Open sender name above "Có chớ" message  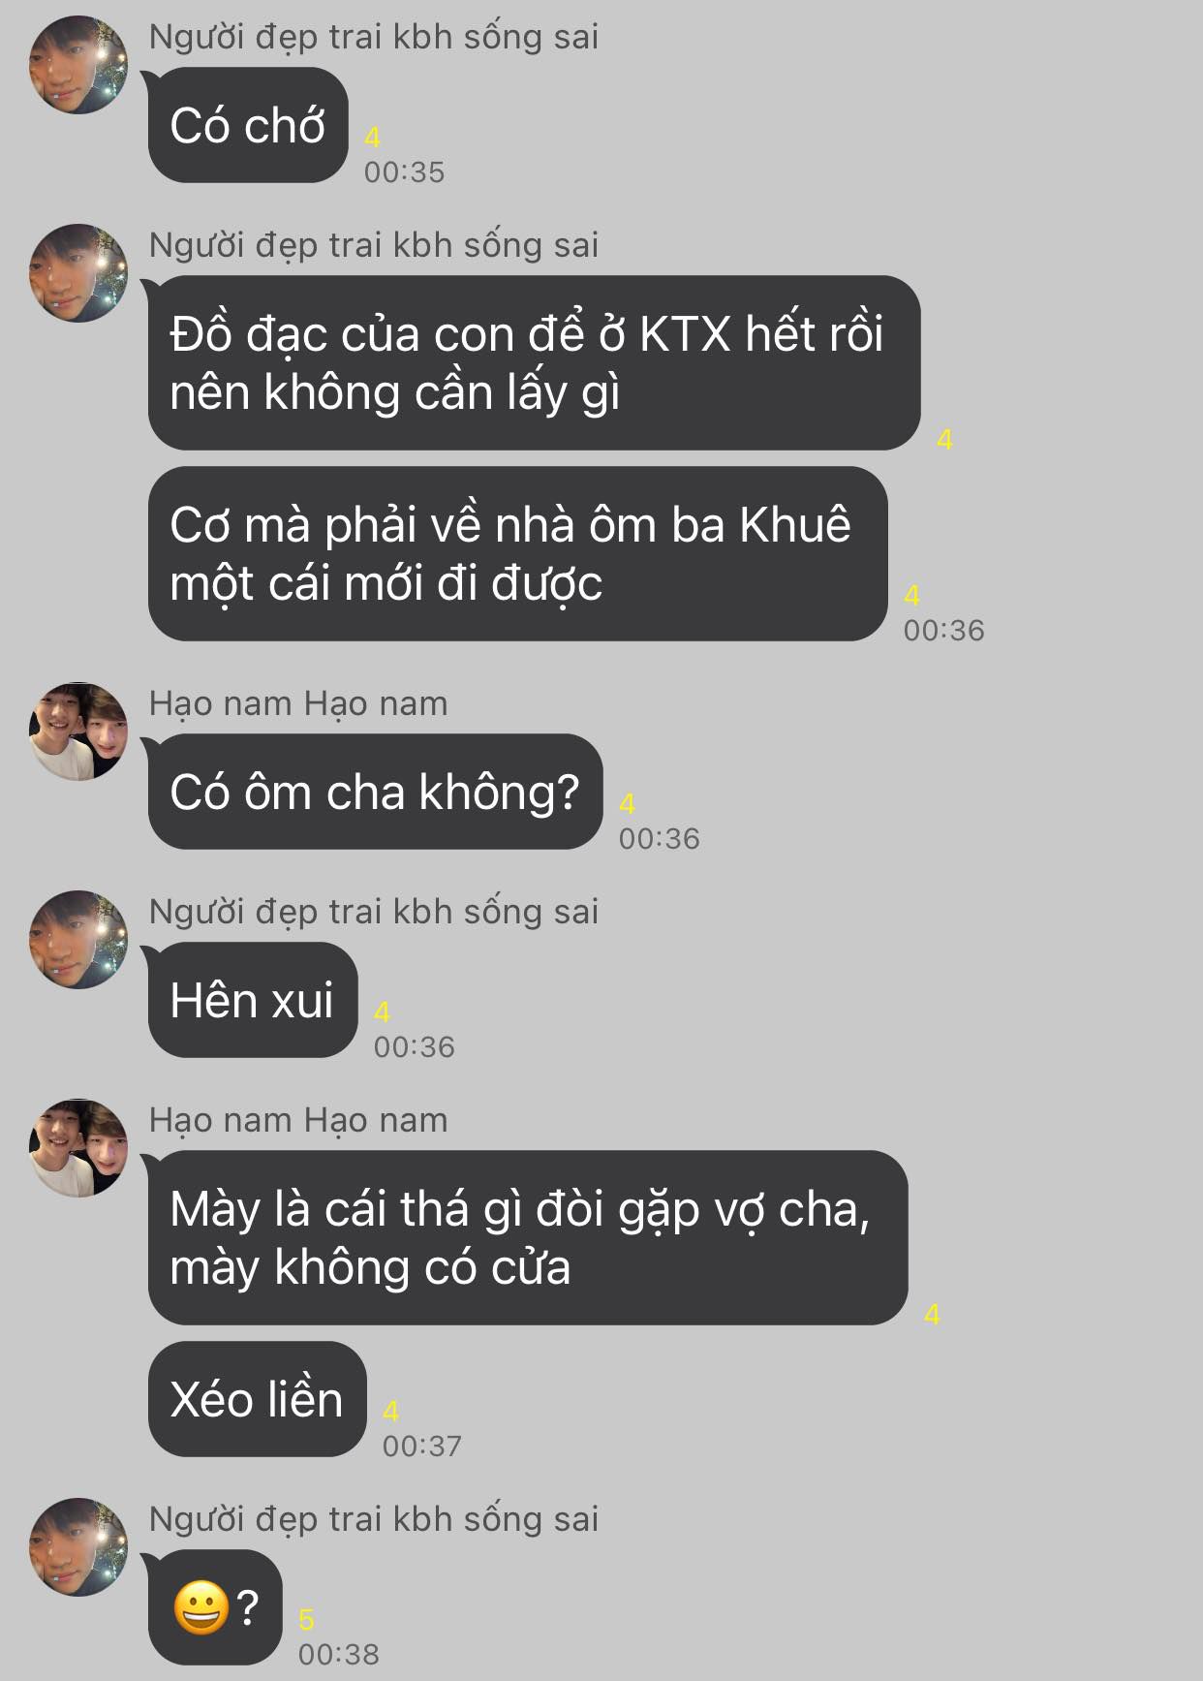tap(373, 37)
